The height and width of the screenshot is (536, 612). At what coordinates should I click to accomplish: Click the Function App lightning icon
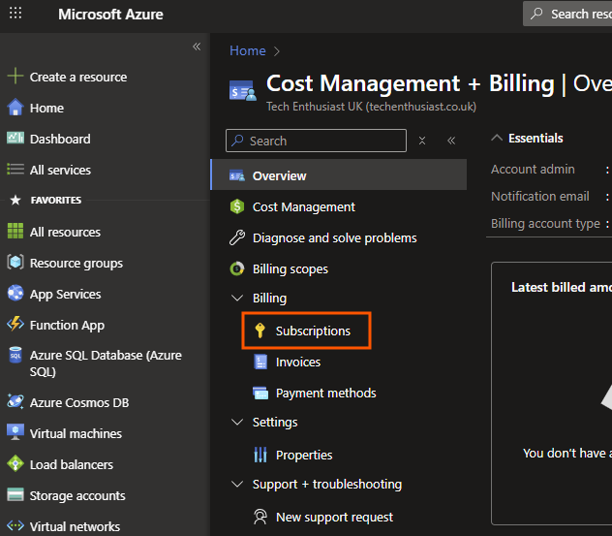click(15, 324)
